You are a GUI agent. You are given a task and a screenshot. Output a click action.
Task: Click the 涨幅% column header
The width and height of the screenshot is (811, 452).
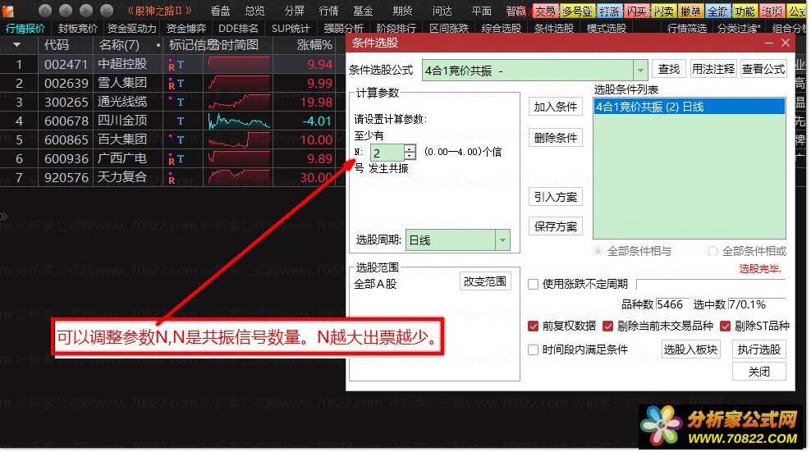pyautogui.click(x=314, y=45)
